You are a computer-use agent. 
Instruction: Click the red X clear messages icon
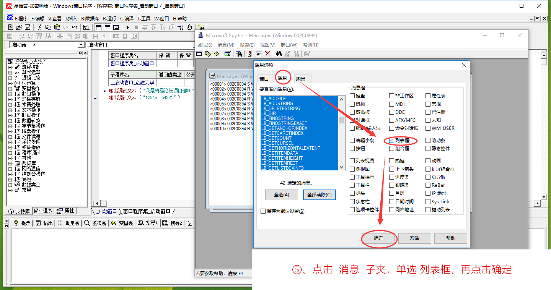pyautogui.click(x=267, y=54)
